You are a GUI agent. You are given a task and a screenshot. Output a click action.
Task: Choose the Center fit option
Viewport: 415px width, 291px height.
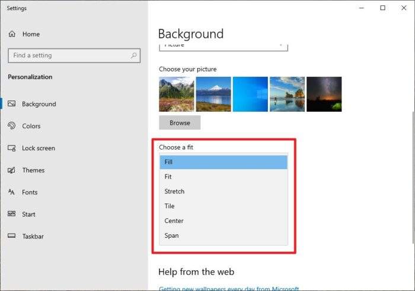[x=224, y=221]
